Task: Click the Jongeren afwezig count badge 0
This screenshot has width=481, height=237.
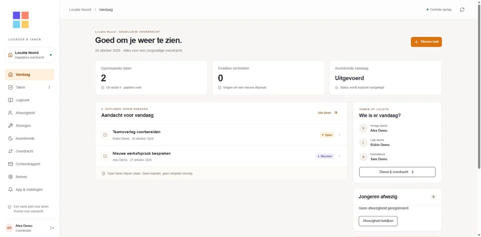Action: 433,197
